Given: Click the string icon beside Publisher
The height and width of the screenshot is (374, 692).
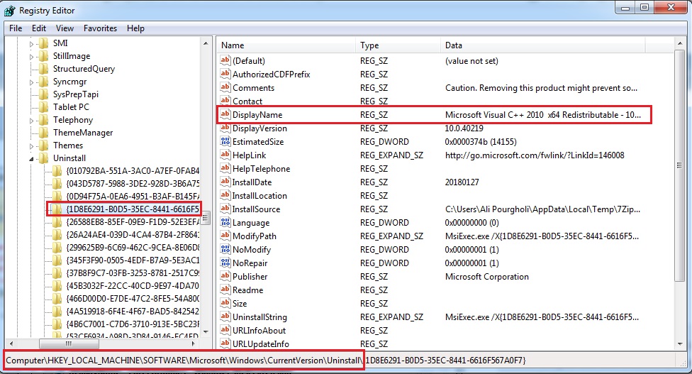Looking at the screenshot, I should point(225,277).
